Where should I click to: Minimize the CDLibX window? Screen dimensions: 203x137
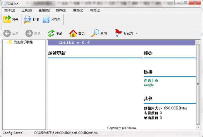178,3
